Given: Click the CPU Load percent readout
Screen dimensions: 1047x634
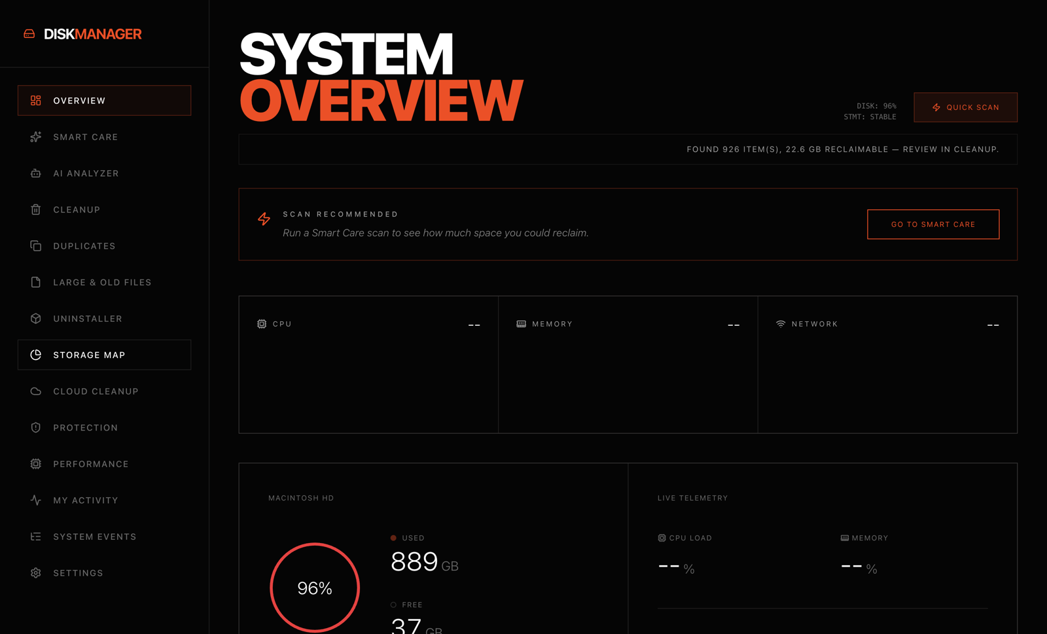Looking at the screenshot, I should [676, 568].
